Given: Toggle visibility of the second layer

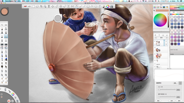Looking at the screenshot, I should click(155, 48).
